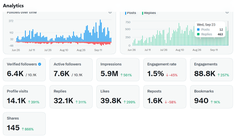The height and width of the screenshot is (138, 237).
Task: Select the Reposts metric card
Action: pos(165,97)
